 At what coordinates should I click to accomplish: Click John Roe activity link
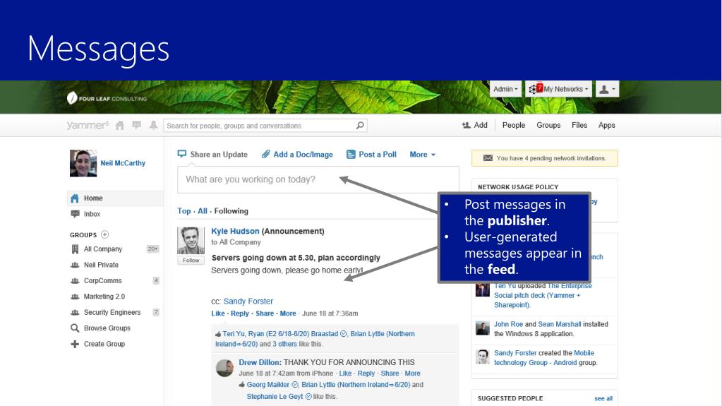[508, 324]
